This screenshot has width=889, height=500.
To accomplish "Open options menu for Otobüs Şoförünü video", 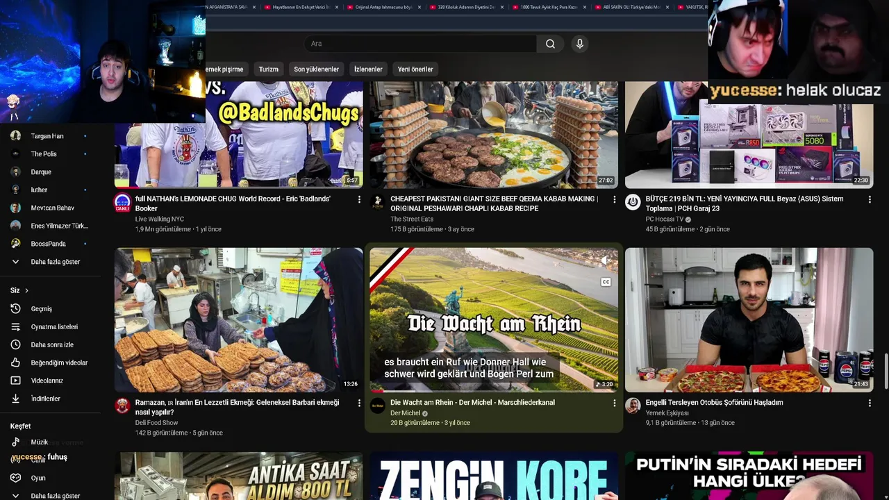I will (870, 403).
